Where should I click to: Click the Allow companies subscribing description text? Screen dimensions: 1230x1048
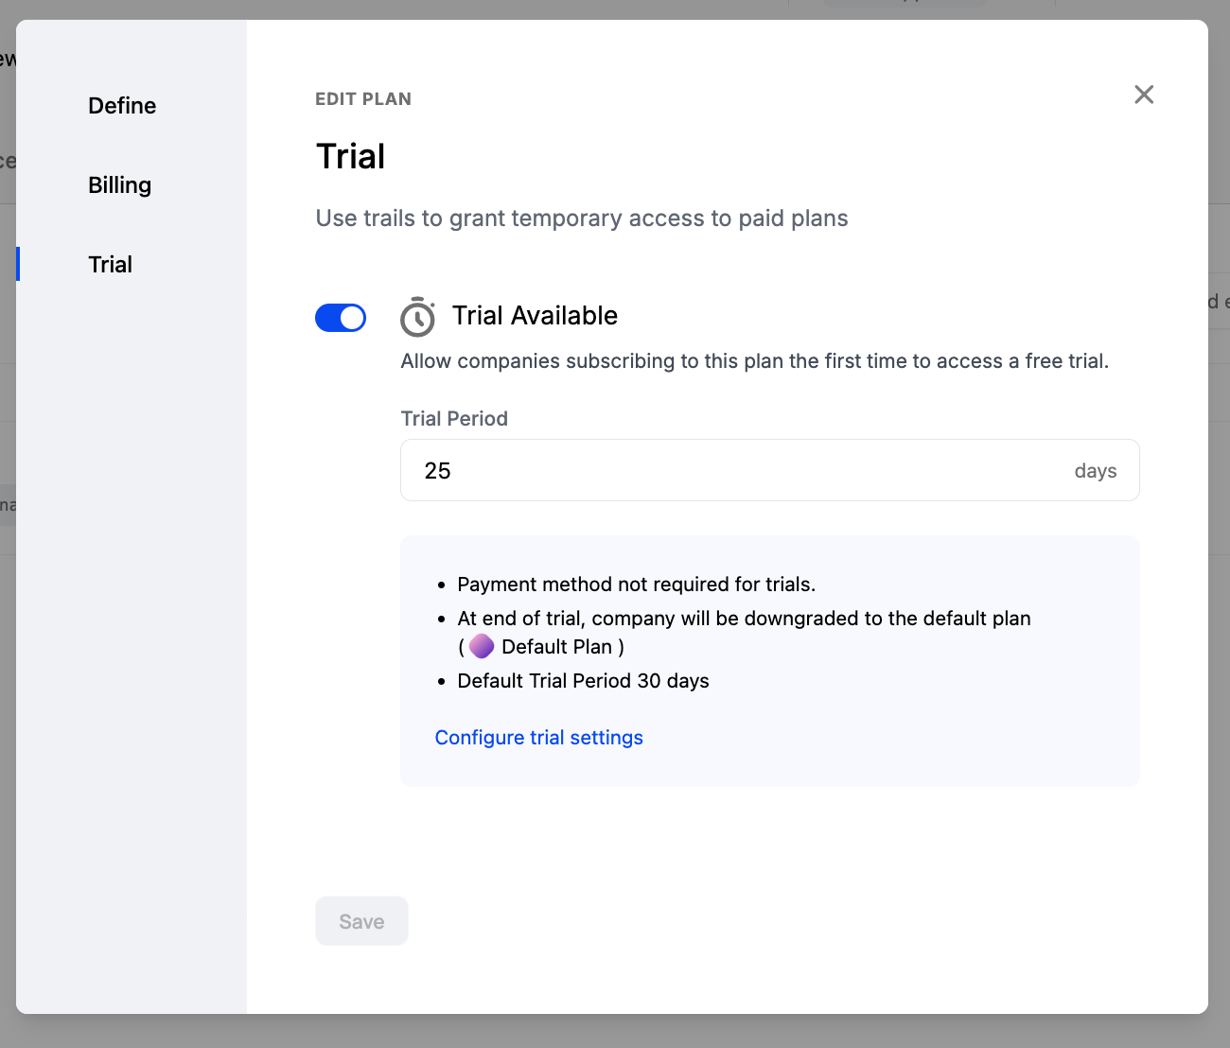pos(754,361)
